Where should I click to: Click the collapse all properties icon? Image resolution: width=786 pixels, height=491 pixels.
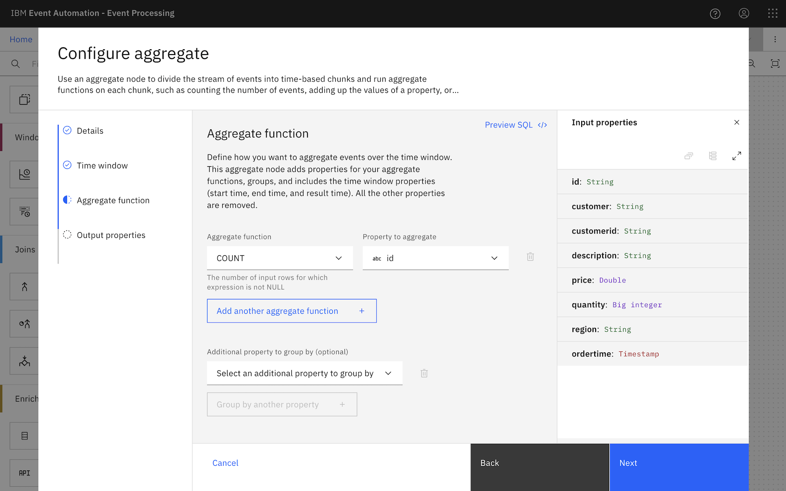click(x=689, y=156)
